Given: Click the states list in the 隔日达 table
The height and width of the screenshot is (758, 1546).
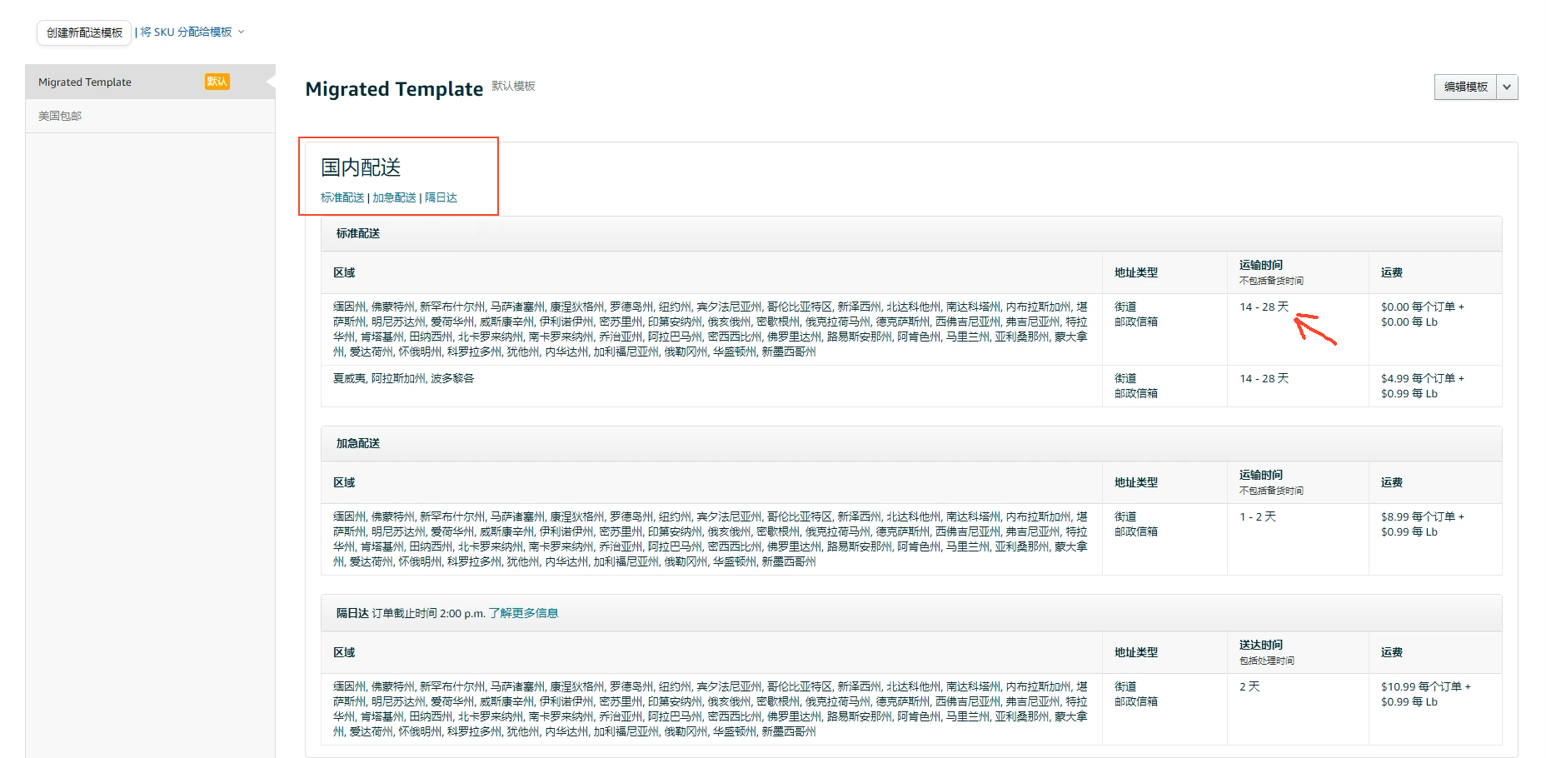Looking at the screenshot, I should (x=711, y=709).
